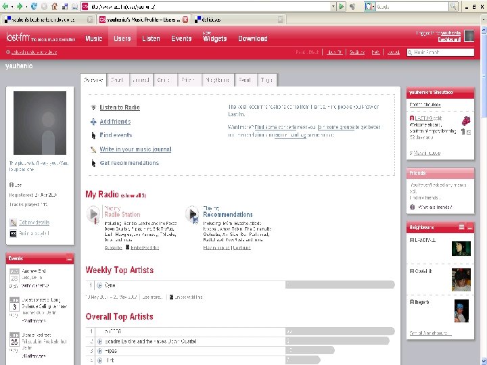Click the See more link under Weekly Top Artists
This screenshot has height=365, width=487.
152,297
